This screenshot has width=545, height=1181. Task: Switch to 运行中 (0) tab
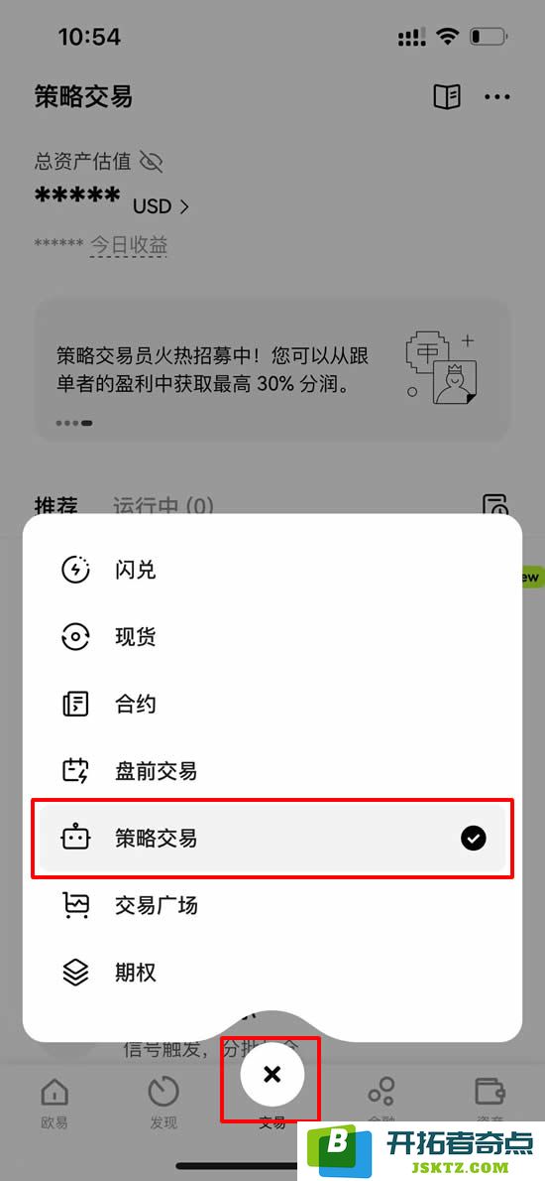tap(163, 505)
